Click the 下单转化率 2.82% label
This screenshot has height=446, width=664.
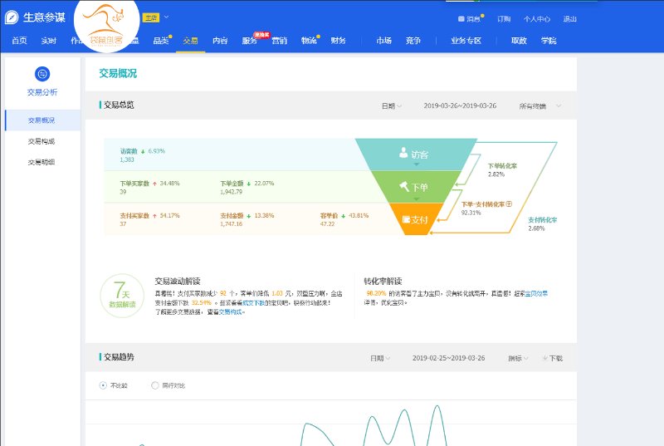502,169
